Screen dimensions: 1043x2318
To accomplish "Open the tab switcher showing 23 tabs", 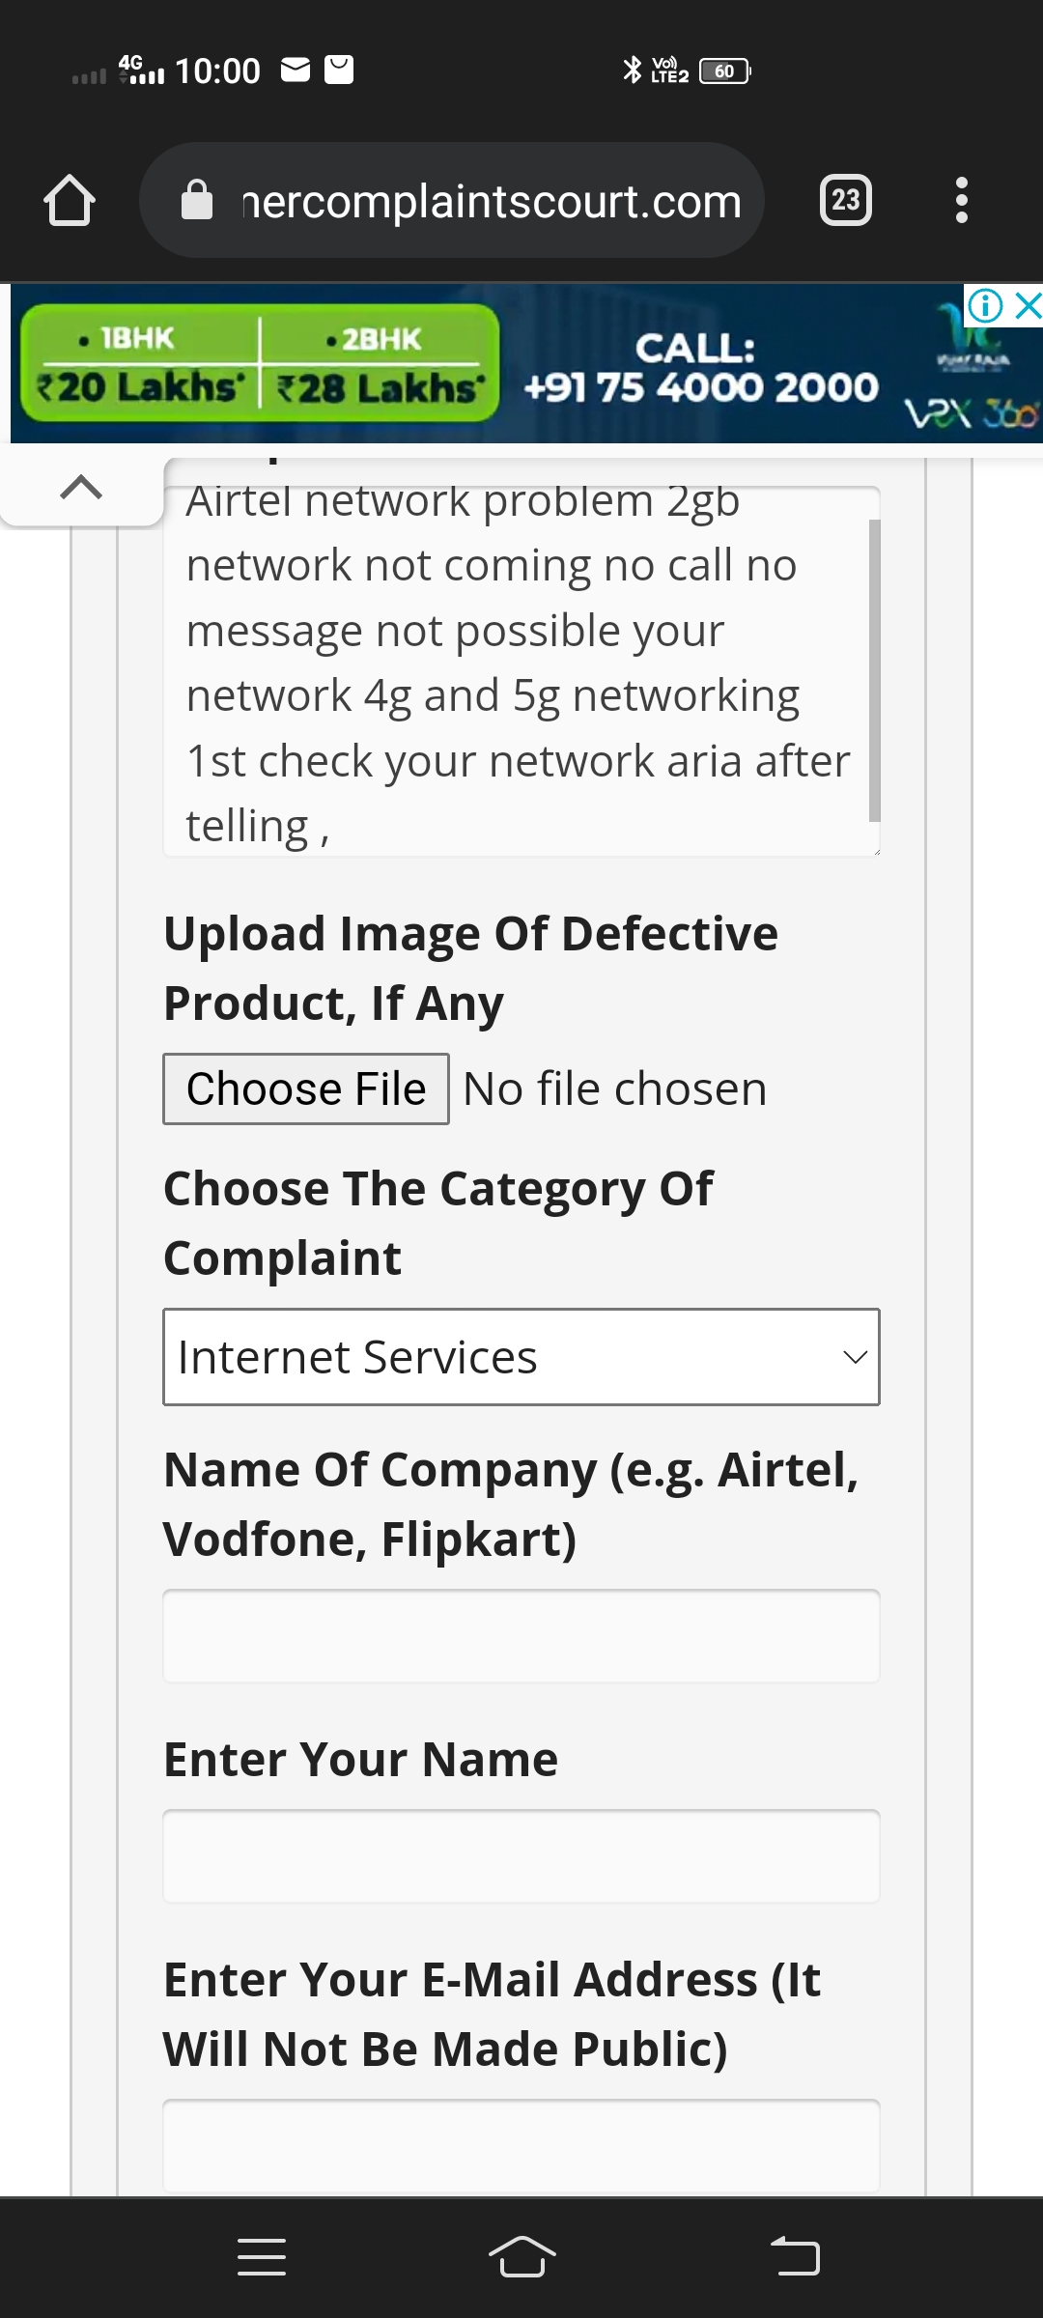I will [x=845, y=201].
